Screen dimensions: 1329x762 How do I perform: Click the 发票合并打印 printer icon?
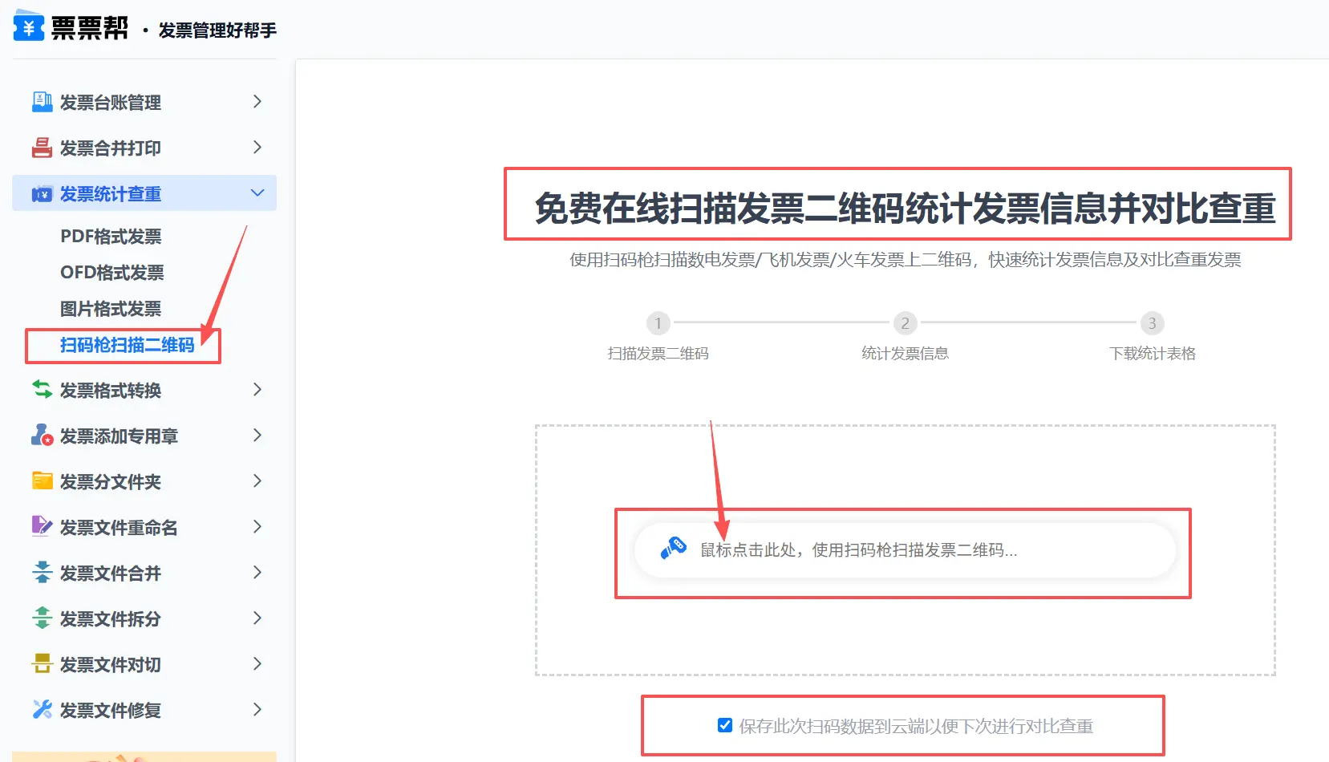[42, 148]
